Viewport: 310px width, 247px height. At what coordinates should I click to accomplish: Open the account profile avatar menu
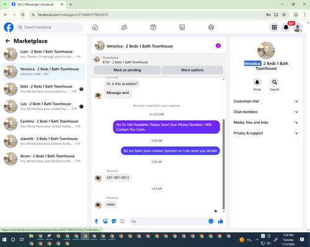(298, 28)
